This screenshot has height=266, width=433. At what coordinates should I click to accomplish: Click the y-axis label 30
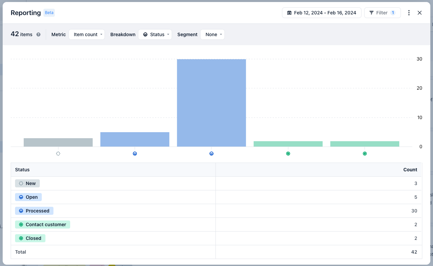[x=419, y=59]
